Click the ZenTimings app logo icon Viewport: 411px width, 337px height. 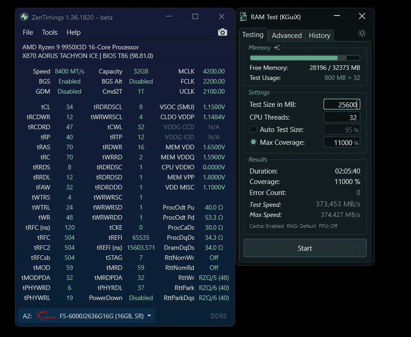[24, 17]
